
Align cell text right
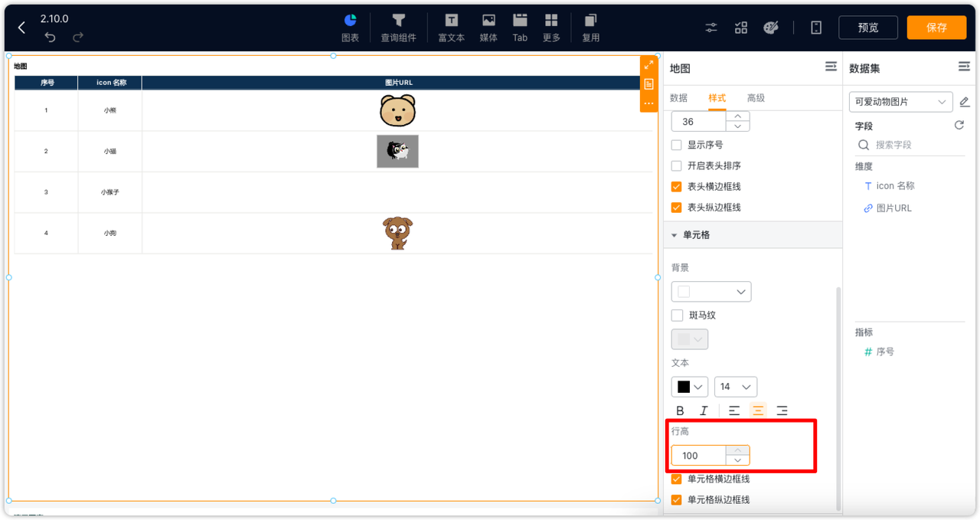[x=782, y=410]
